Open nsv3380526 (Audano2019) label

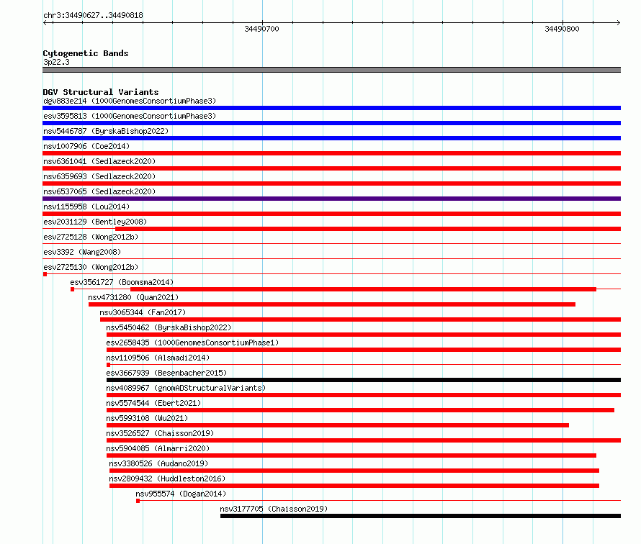tap(158, 463)
